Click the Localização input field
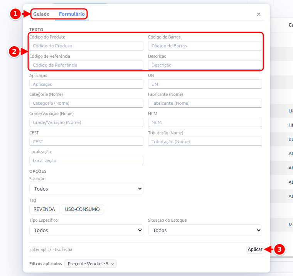Image resolution: width=293 pixels, height=276 pixels. (86, 161)
